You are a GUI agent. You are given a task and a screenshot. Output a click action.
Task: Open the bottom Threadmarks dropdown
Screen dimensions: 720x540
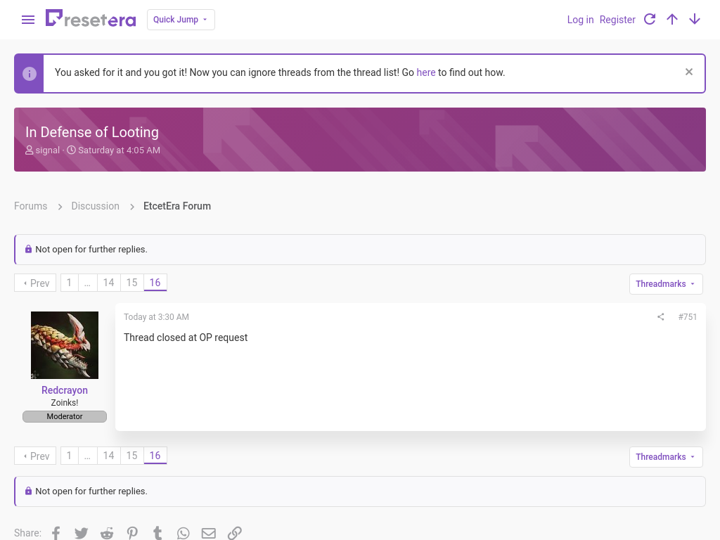666,457
